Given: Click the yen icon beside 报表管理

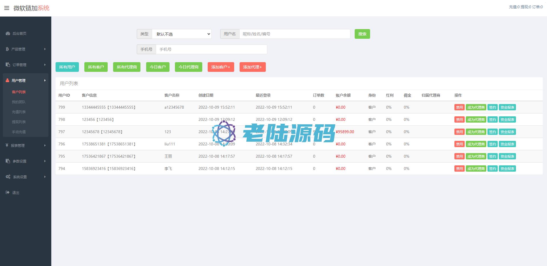Looking at the screenshot, I should coord(7,145).
